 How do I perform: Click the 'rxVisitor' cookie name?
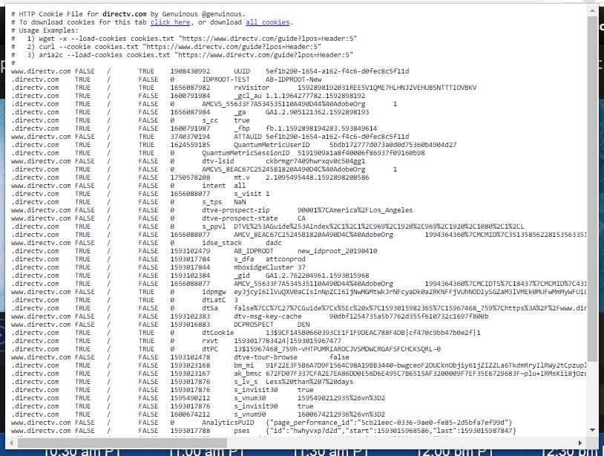(252, 88)
